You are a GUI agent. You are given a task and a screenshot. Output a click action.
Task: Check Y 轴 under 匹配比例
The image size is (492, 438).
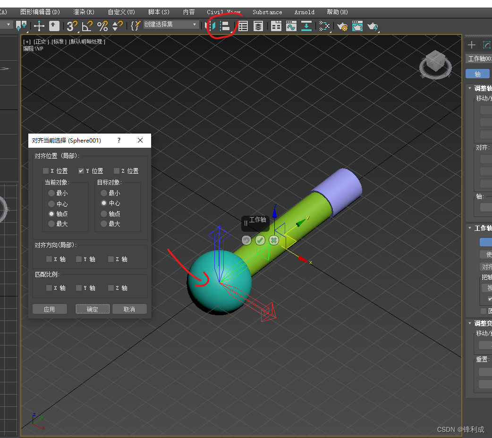(79, 288)
